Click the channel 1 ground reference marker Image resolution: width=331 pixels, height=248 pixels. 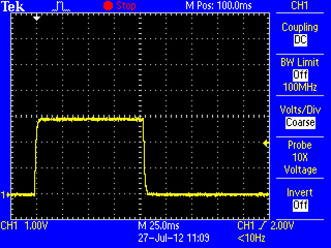[5, 195]
